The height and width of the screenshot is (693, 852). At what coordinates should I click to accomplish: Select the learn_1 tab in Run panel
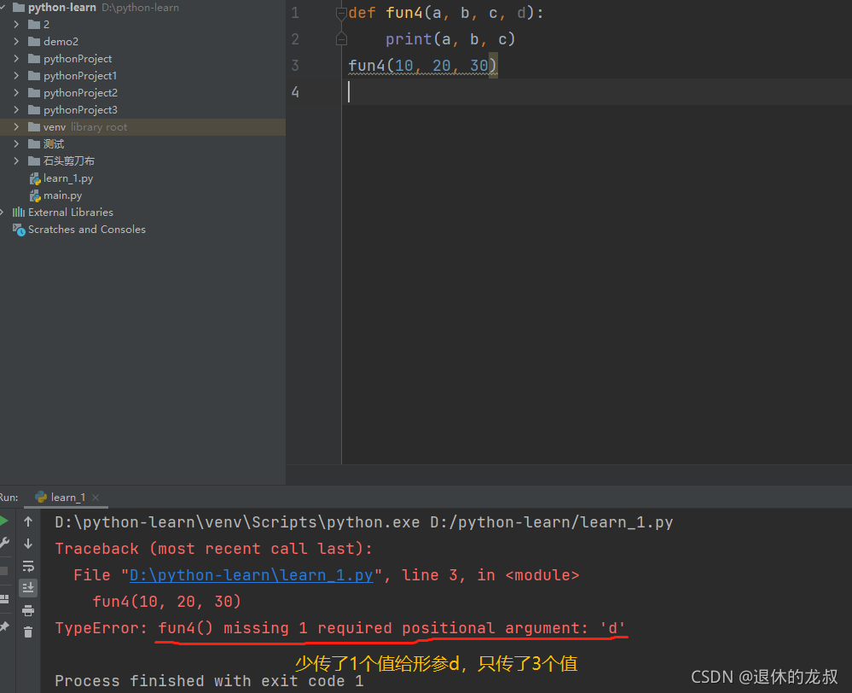pyautogui.click(x=68, y=498)
